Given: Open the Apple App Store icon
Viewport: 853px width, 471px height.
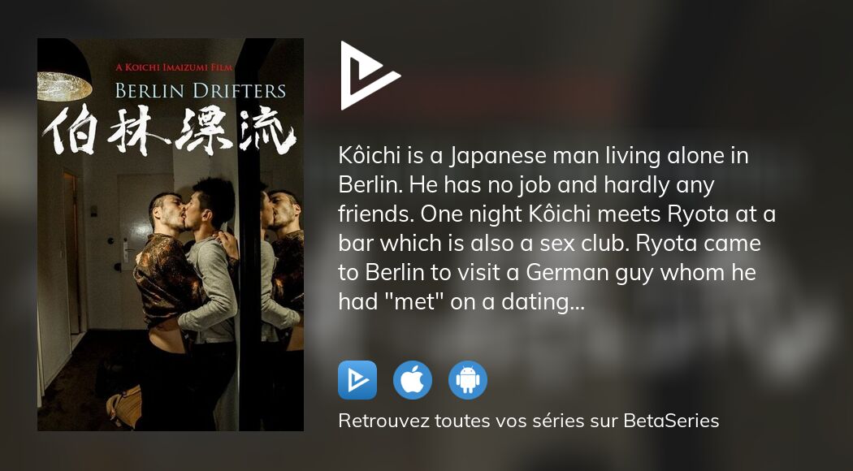Looking at the screenshot, I should tap(413, 380).
